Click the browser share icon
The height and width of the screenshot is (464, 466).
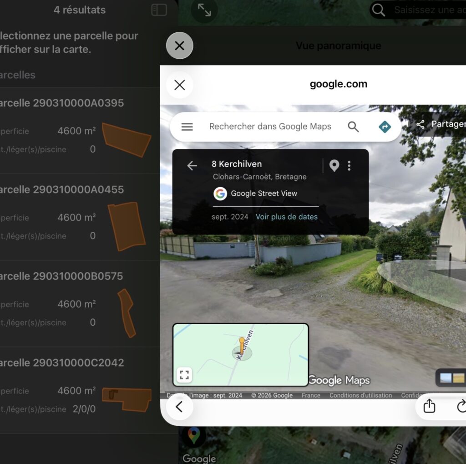(429, 406)
